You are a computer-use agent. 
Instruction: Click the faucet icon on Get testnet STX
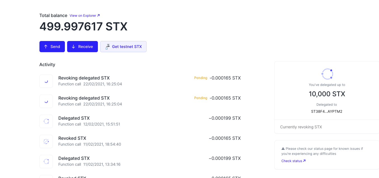[x=107, y=46]
